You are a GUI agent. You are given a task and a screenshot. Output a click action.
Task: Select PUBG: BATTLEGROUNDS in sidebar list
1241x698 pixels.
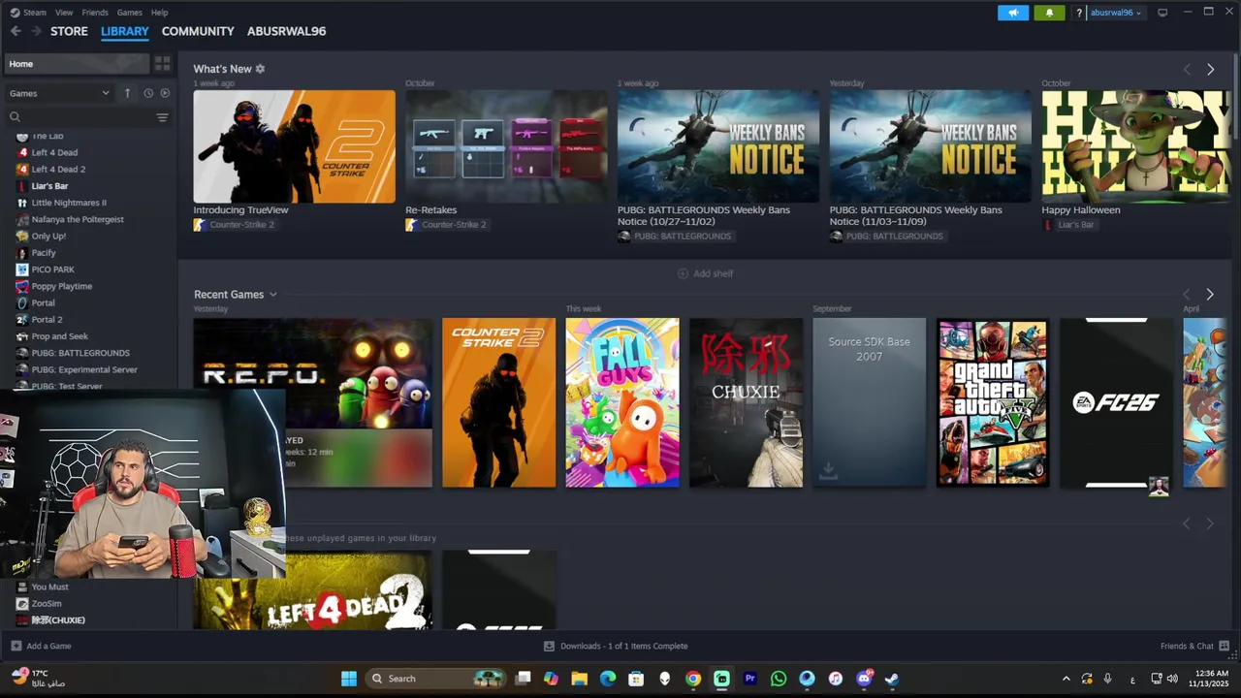tap(80, 353)
